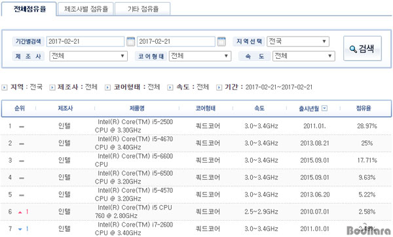Click the 점유율 column header
The width and height of the screenshot is (393, 237).
click(364, 108)
